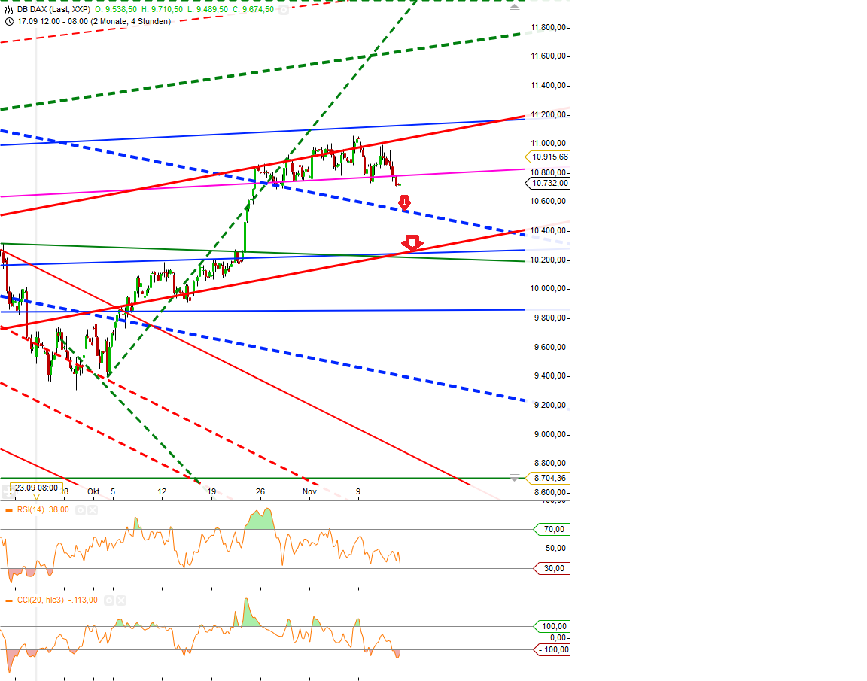This screenshot has width=867, height=681.
Task: Open the CCI(20, hlc3) settings icon
Action: 108,600
